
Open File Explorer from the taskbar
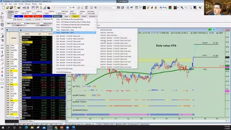[32, 127]
